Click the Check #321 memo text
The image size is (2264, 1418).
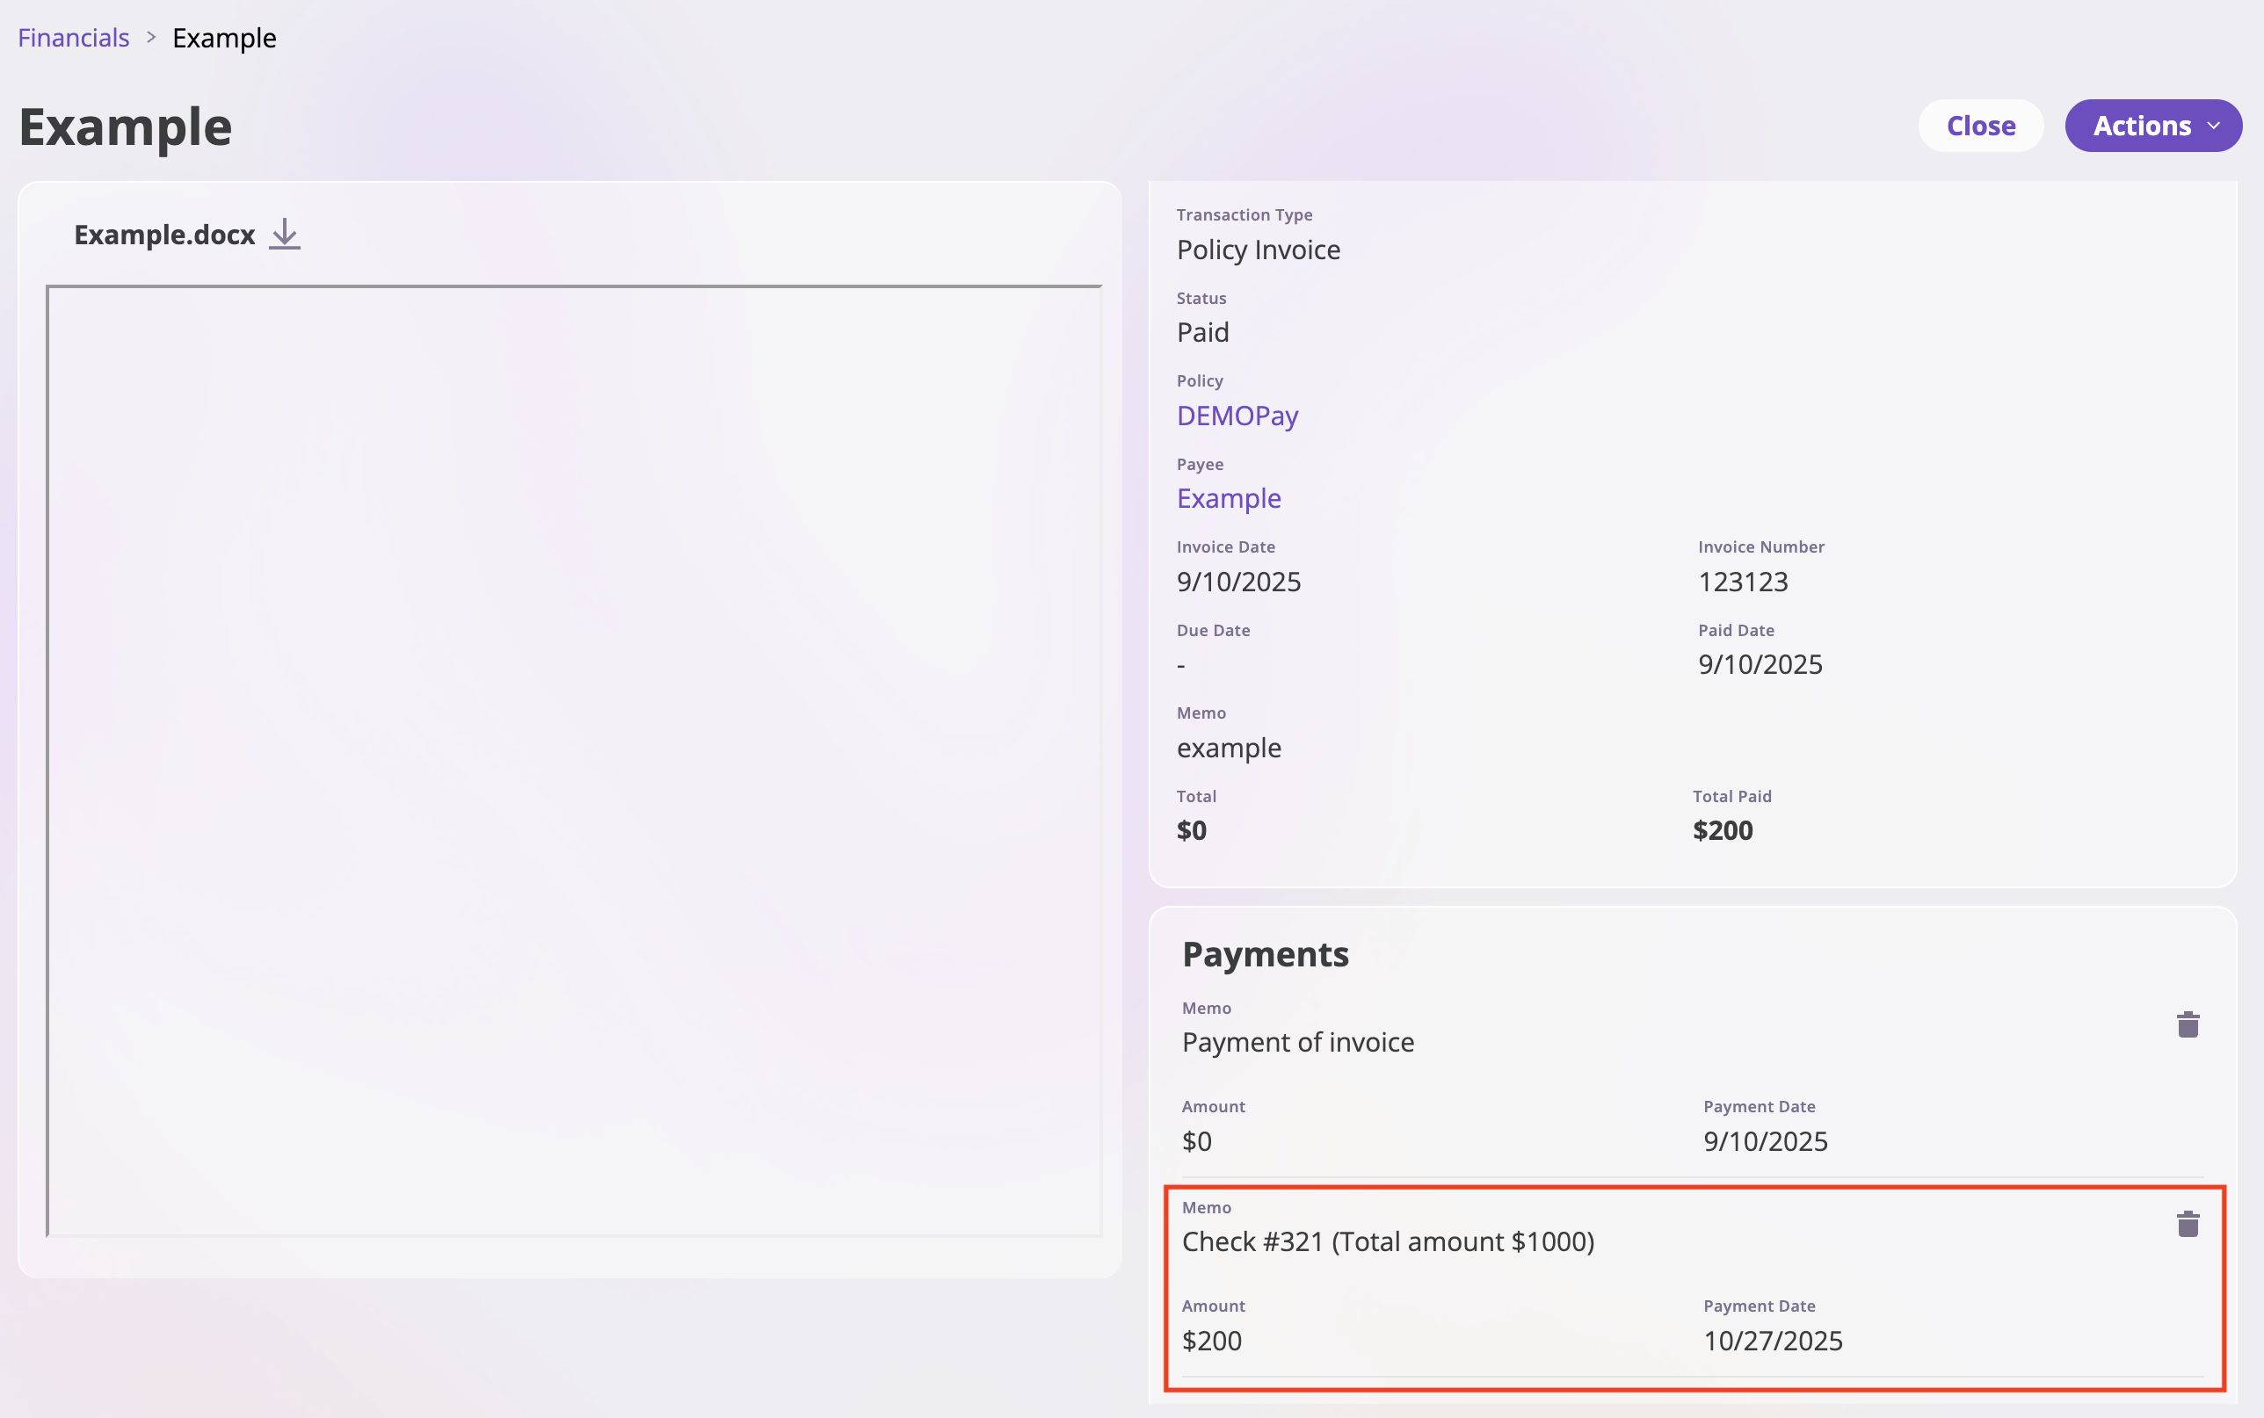point(1387,1241)
